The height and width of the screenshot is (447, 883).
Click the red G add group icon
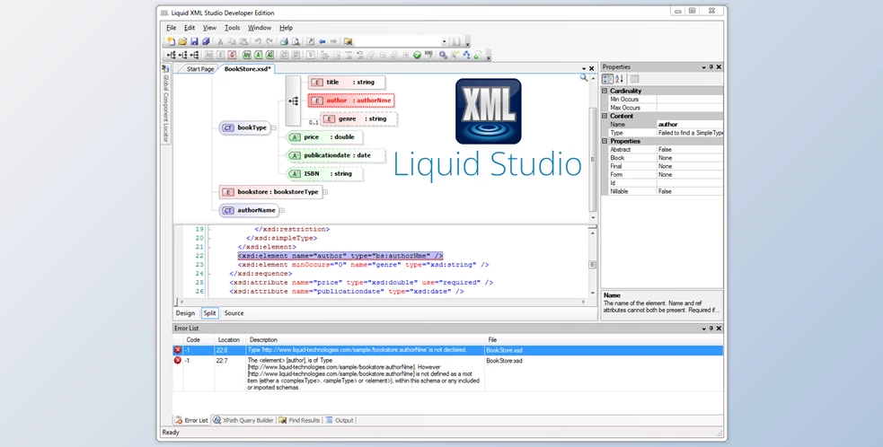click(x=232, y=55)
